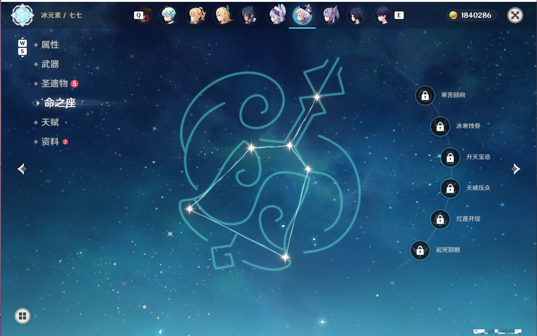Click the Q previous-character key hint
537x336 pixels.
pos(138,15)
